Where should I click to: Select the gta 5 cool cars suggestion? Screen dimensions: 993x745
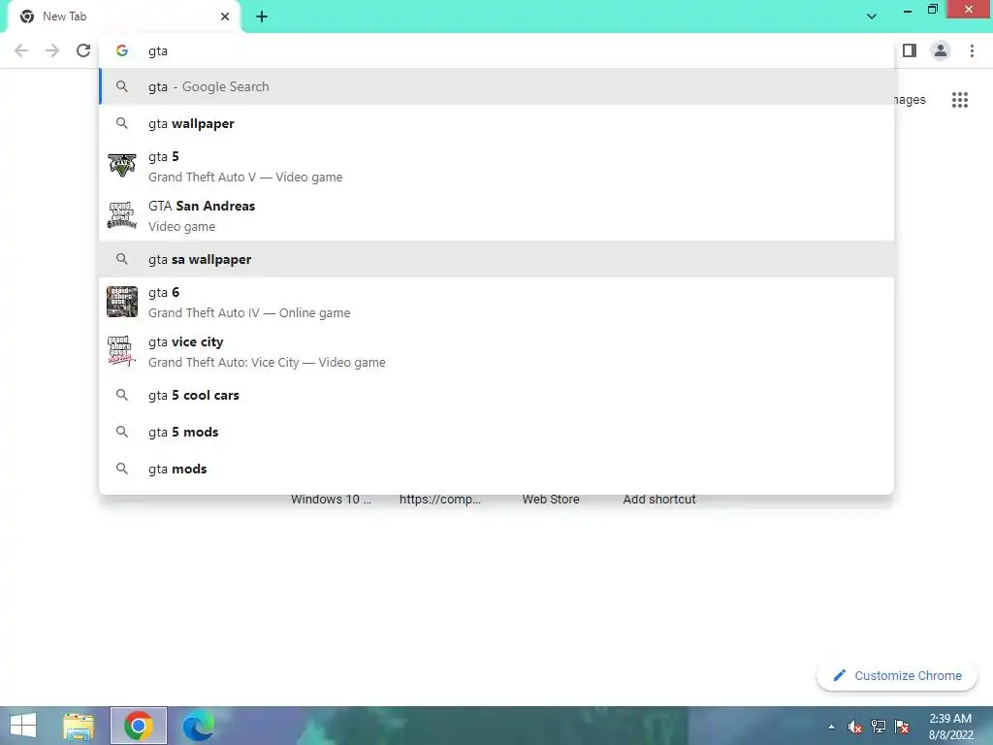[496, 396]
